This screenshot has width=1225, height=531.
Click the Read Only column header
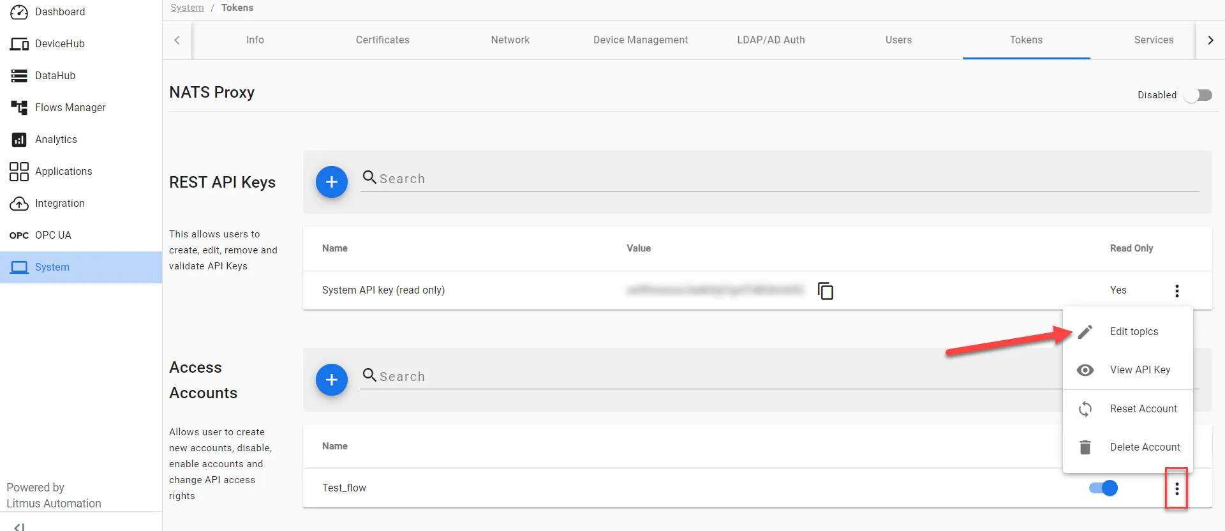[x=1131, y=248]
